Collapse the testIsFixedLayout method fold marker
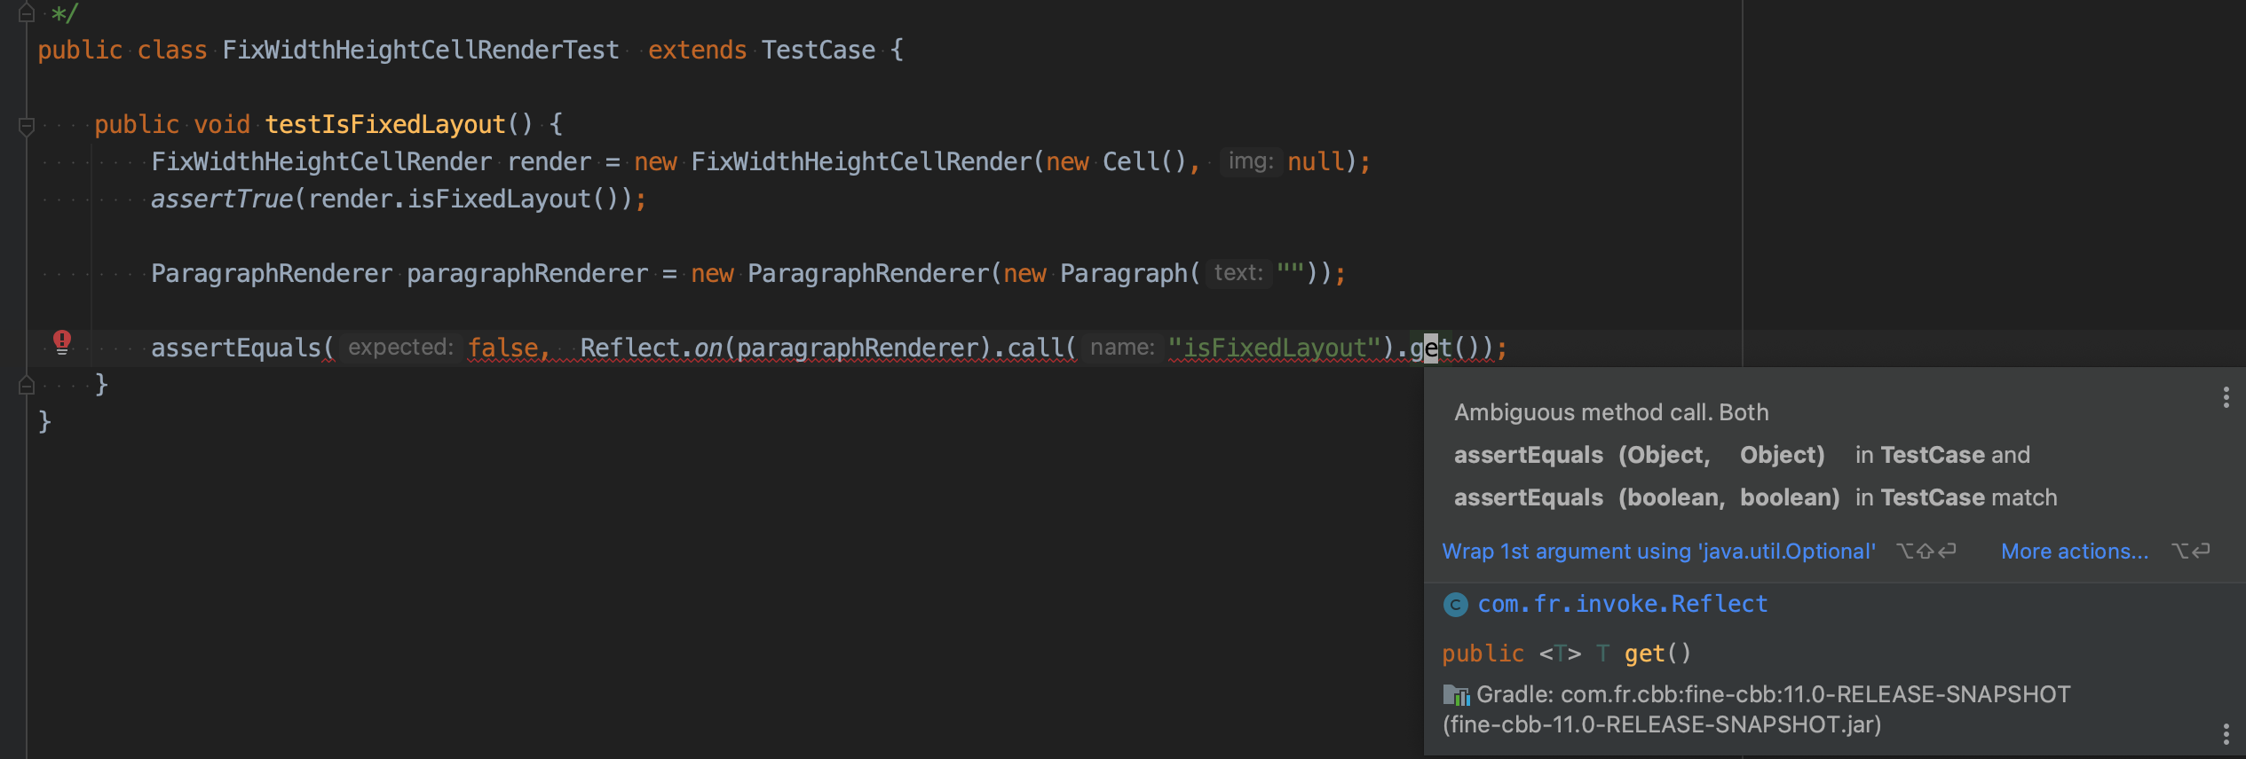This screenshot has height=759, width=2246. point(27,126)
